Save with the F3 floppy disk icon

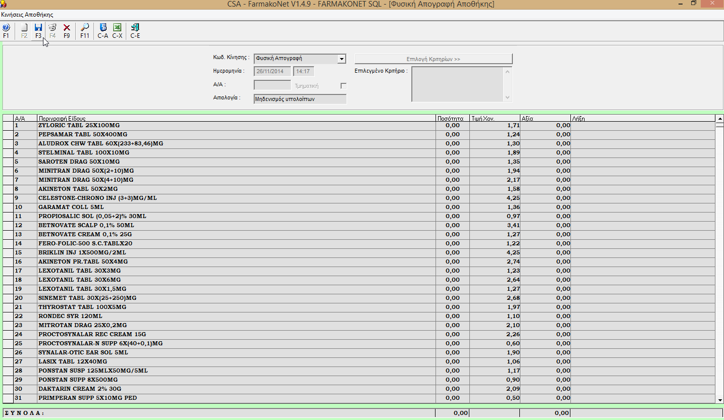pyautogui.click(x=38, y=31)
